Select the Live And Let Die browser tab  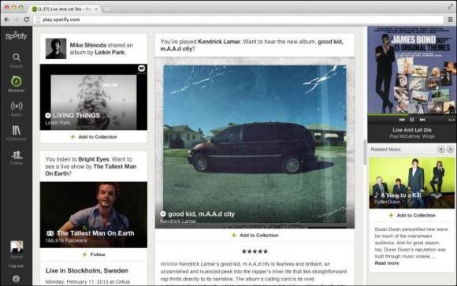coord(65,9)
